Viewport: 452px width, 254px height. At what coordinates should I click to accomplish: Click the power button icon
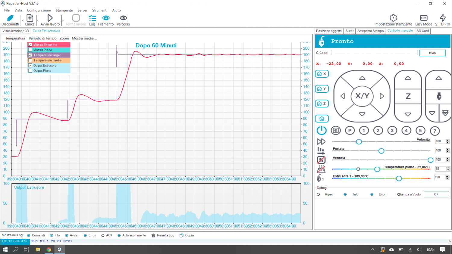(322, 130)
